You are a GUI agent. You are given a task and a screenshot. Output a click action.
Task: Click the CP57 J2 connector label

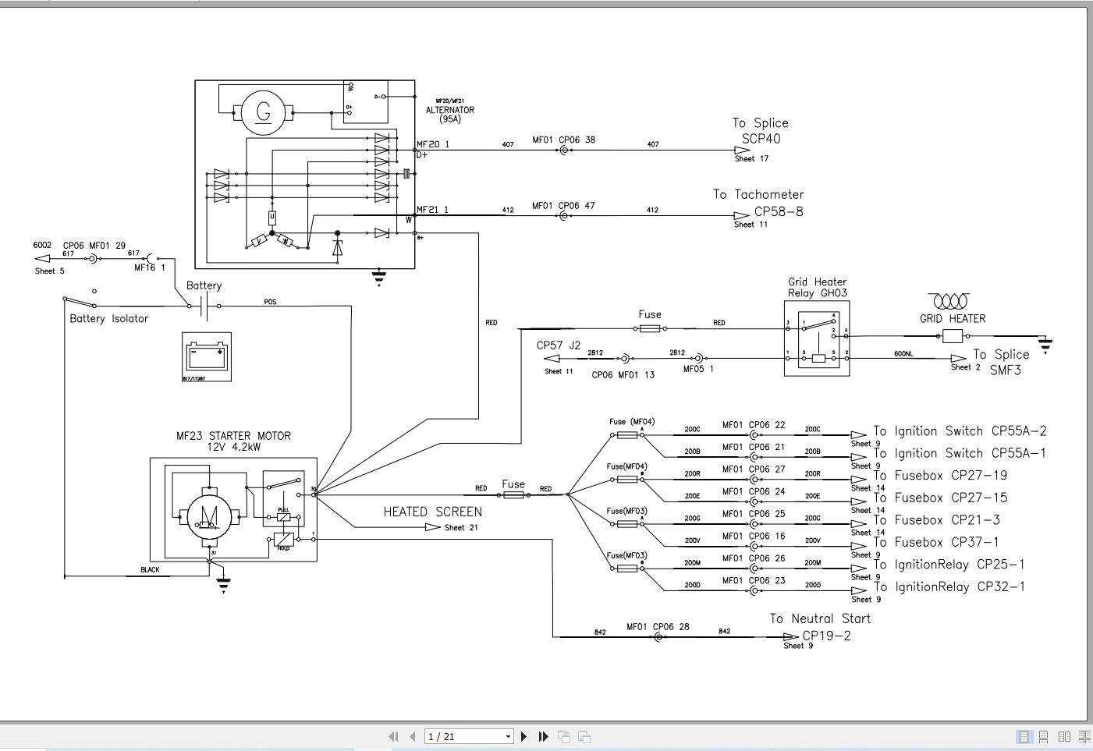[x=558, y=345]
